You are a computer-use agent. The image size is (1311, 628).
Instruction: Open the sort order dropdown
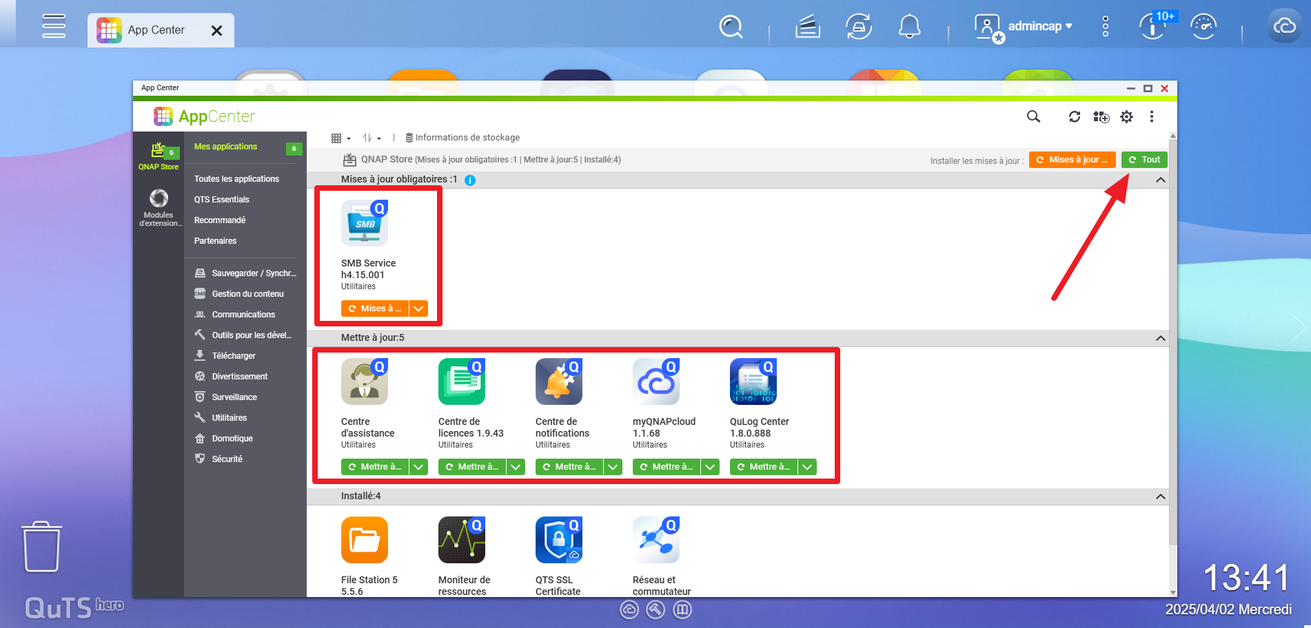(x=372, y=138)
